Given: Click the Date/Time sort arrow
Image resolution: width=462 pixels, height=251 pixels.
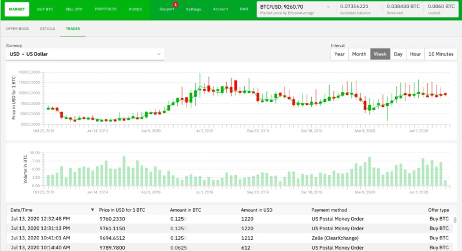Looking at the screenshot, I should [x=92, y=210].
